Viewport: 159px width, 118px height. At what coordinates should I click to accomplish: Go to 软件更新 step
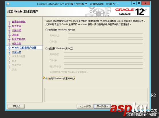click(17, 26)
